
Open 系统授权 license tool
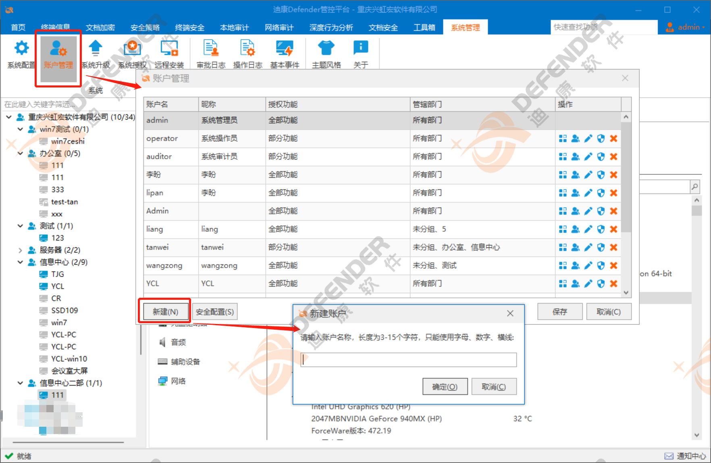click(132, 54)
